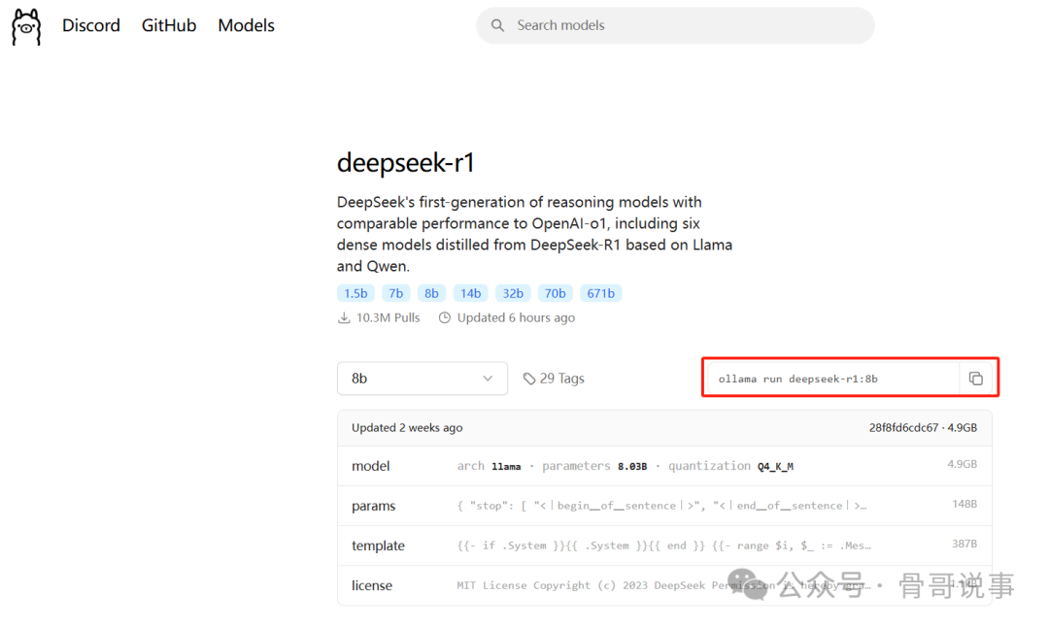Open the template file row

[664, 545]
